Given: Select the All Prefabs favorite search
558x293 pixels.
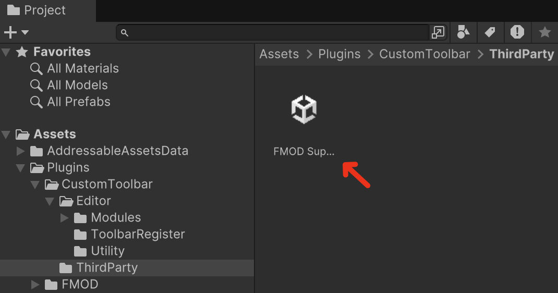Looking at the screenshot, I should [78, 102].
